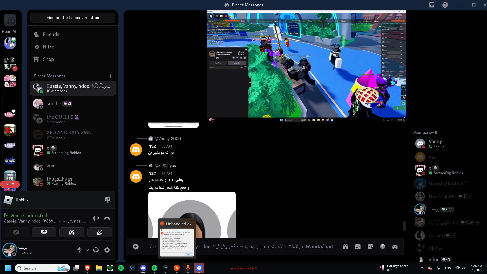Click Read All button
Screen dimensions: 487x274
point(10,31)
